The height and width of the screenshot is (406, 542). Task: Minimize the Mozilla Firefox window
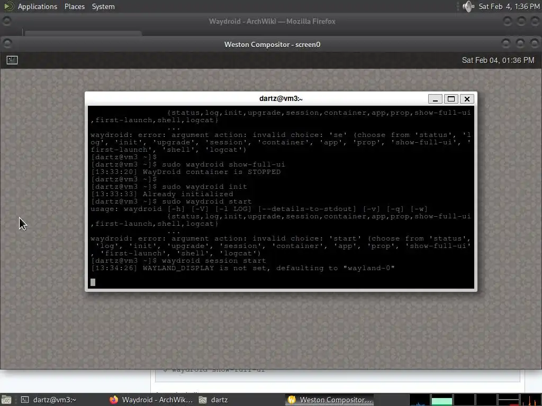(507, 21)
